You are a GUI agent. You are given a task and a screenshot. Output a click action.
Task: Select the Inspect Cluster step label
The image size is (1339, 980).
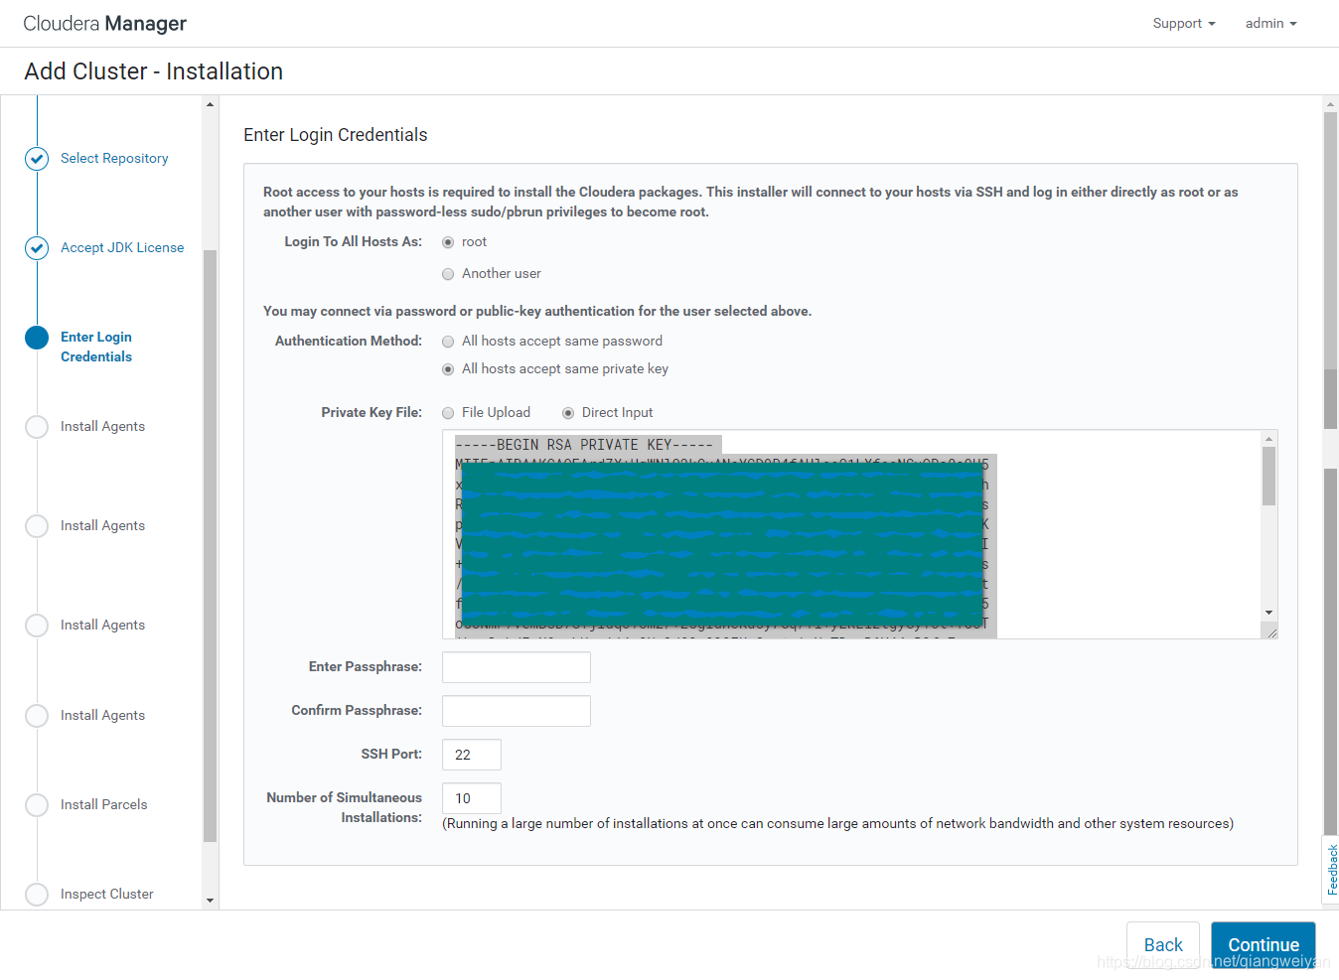pyautogui.click(x=106, y=894)
